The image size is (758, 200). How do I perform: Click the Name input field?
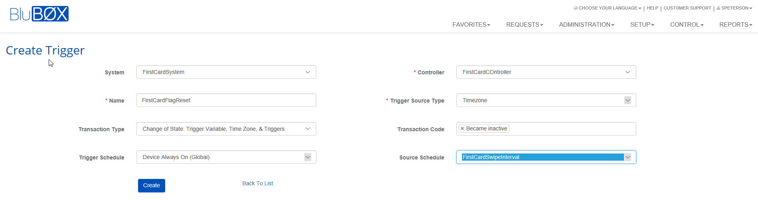pyautogui.click(x=226, y=100)
